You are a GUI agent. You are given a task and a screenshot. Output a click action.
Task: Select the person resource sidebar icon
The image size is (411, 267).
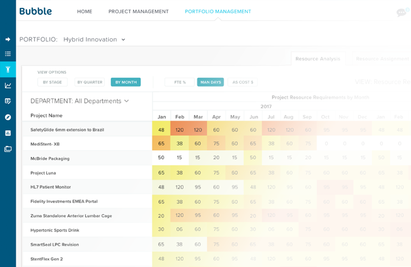pyautogui.click(x=8, y=69)
